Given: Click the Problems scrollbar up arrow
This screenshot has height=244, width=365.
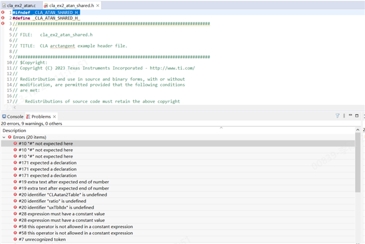Looking at the screenshot, I should [x=358, y=130].
